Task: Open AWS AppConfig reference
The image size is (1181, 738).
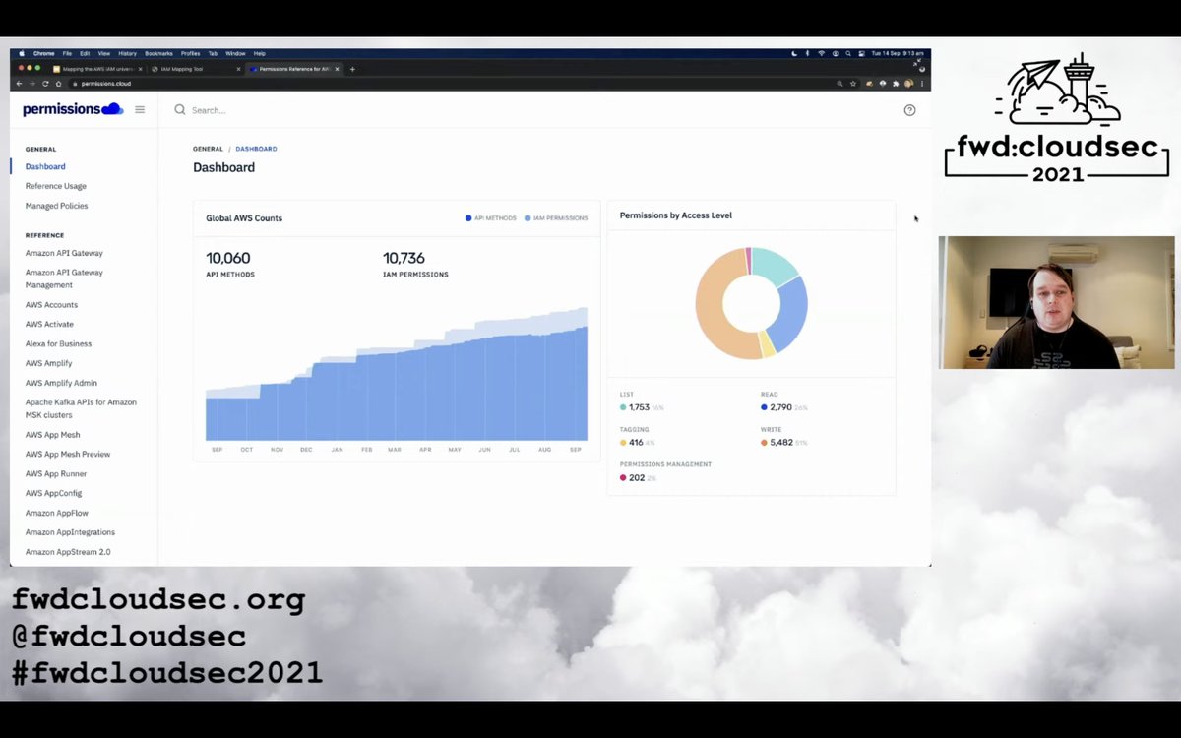Action: (54, 493)
